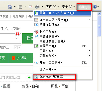Click the full screen icon
Screen dimensions: 102x91
[x=36, y=46]
